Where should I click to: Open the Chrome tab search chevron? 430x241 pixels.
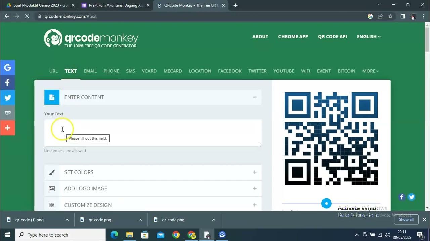379,5
